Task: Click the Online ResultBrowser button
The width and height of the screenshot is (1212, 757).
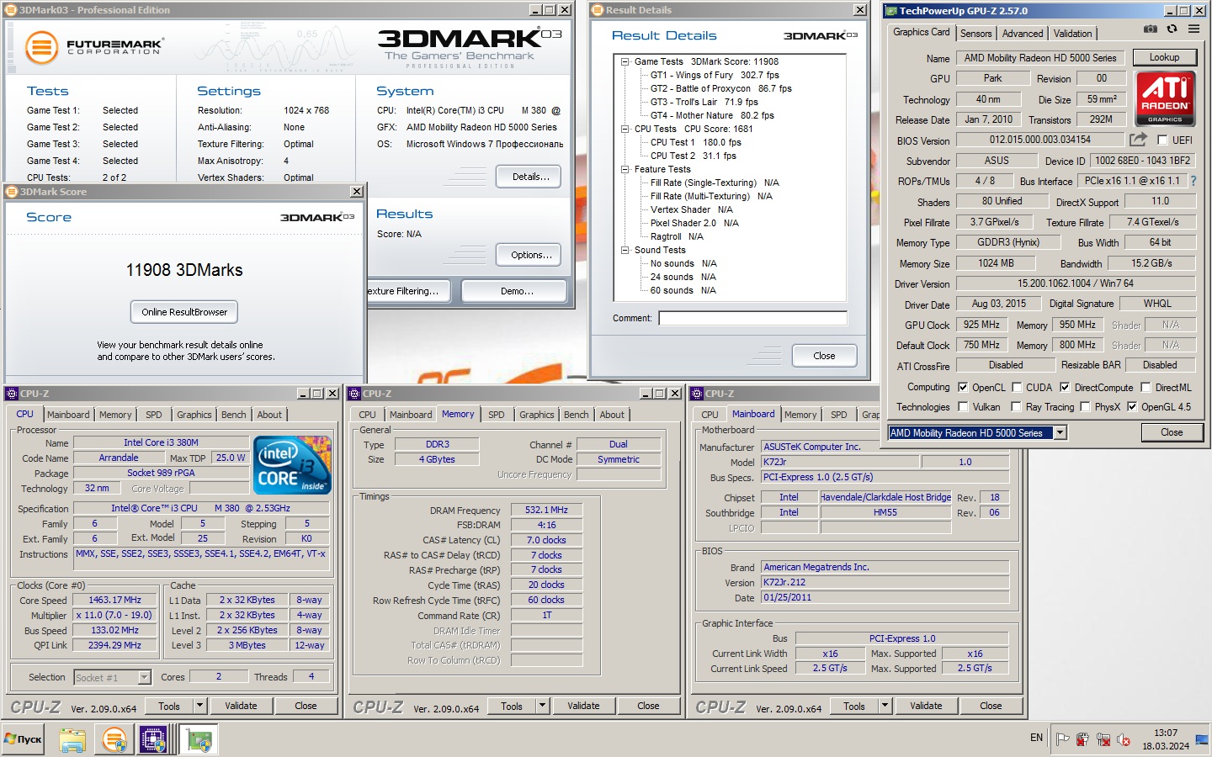Action: (184, 312)
